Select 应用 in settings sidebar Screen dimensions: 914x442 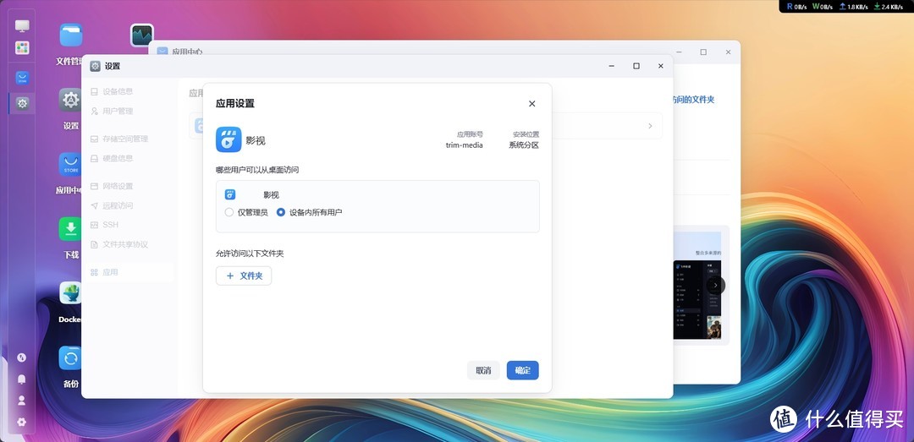(x=129, y=272)
